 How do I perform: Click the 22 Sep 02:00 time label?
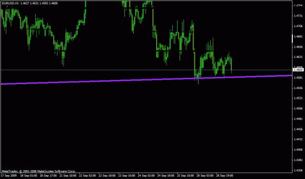coord(87,176)
